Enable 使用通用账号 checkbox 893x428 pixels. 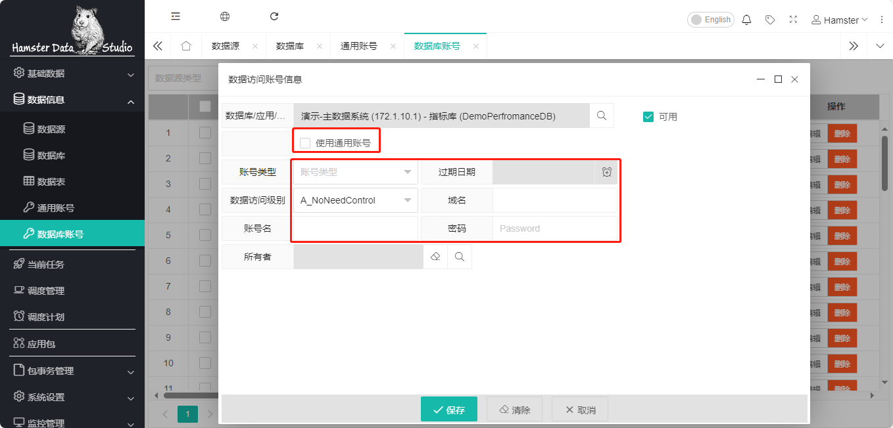305,142
